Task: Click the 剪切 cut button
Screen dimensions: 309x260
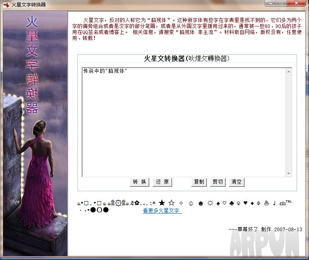Action: click(218, 182)
